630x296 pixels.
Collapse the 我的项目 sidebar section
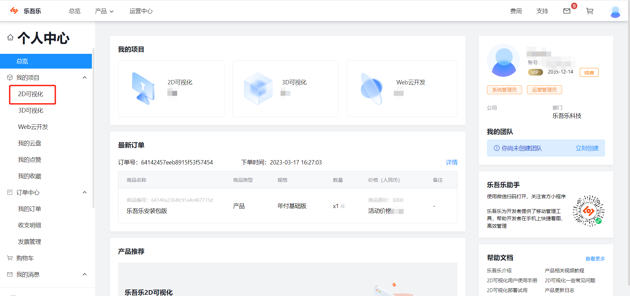[85, 77]
